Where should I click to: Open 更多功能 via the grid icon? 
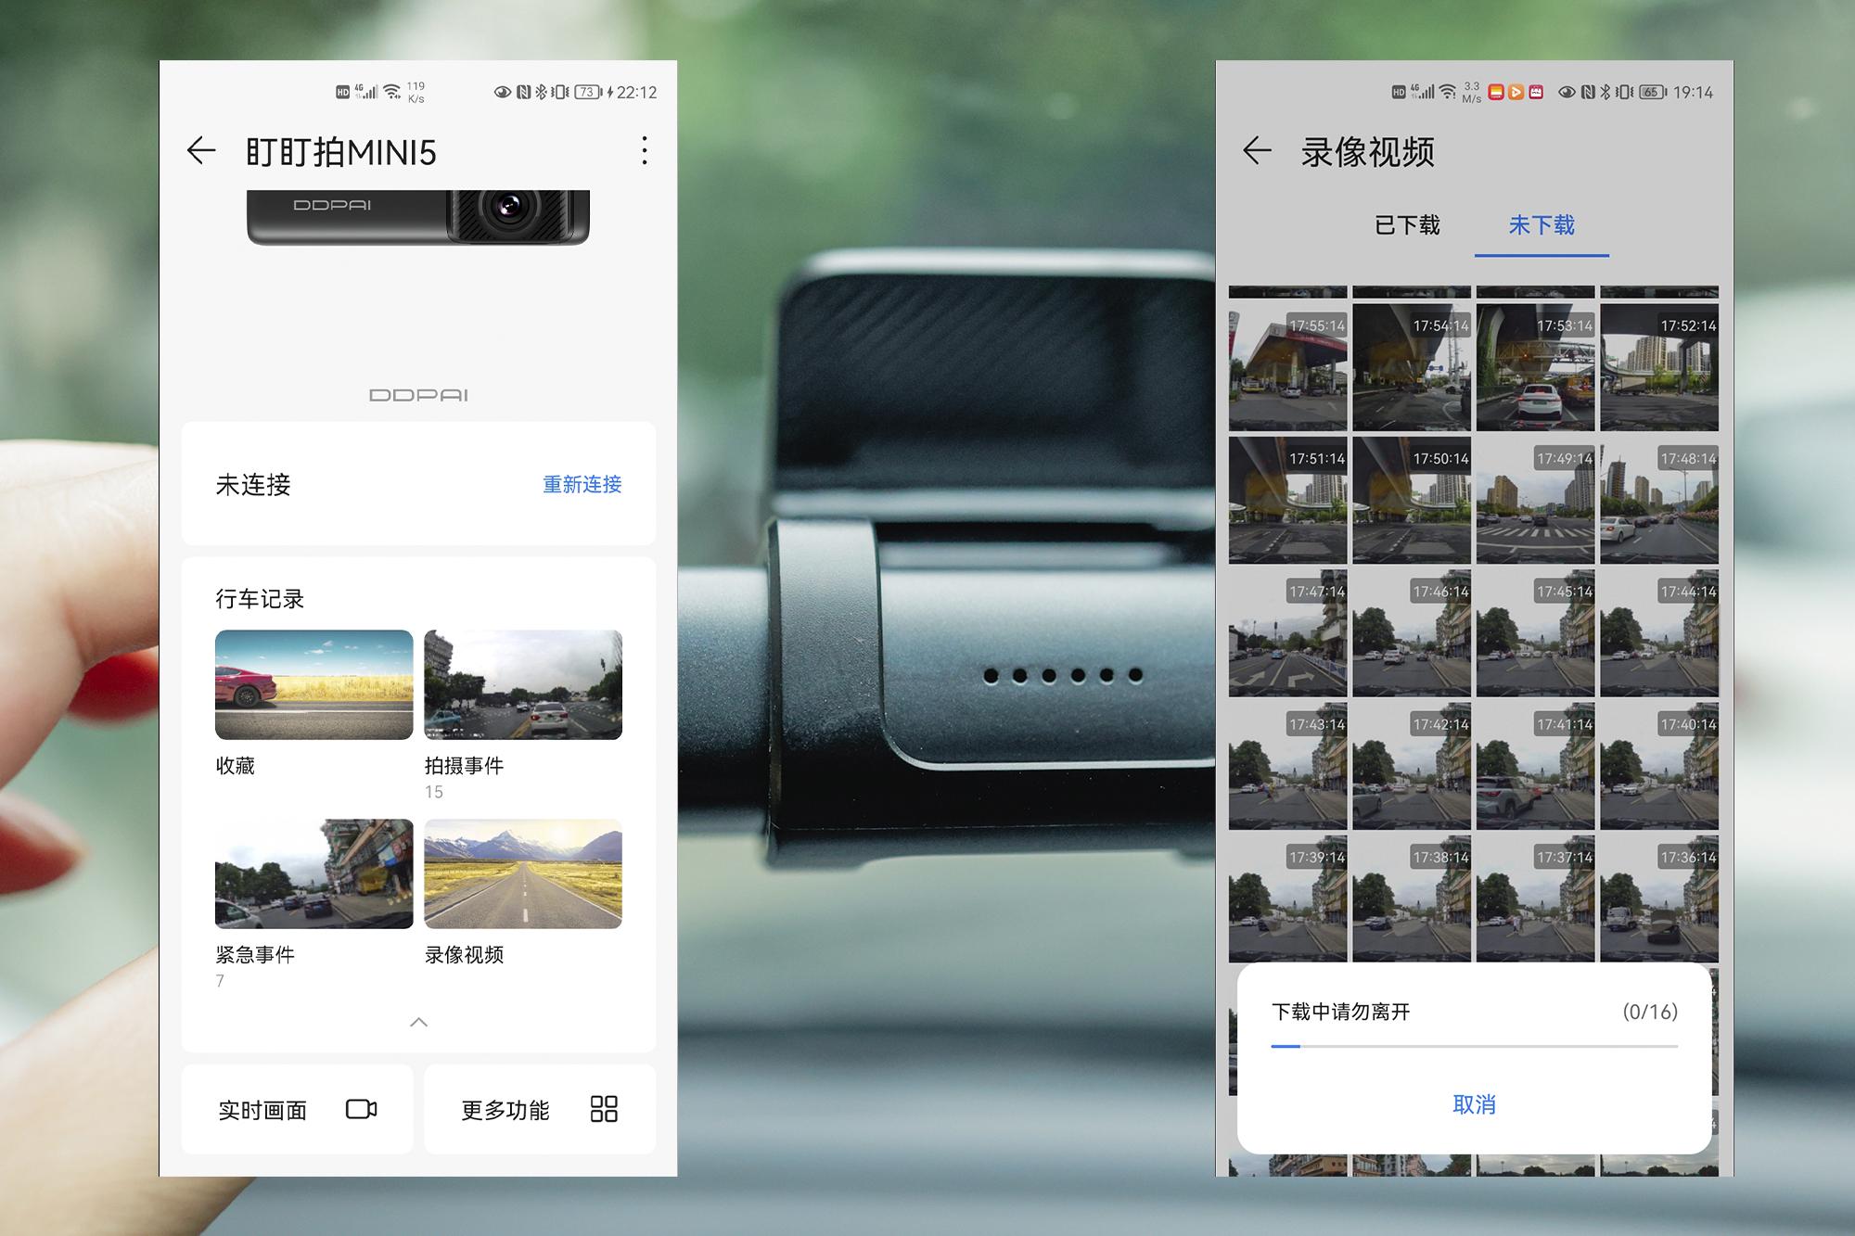tap(604, 1109)
